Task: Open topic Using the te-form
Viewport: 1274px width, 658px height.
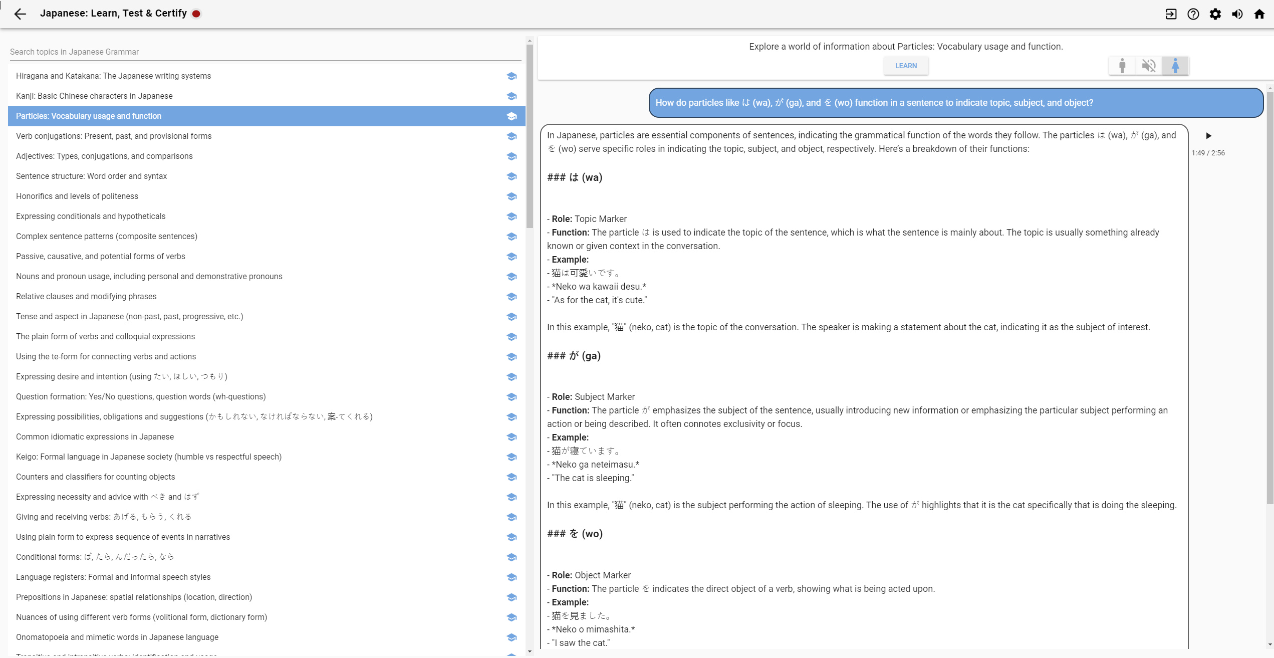Action: (x=267, y=356)
